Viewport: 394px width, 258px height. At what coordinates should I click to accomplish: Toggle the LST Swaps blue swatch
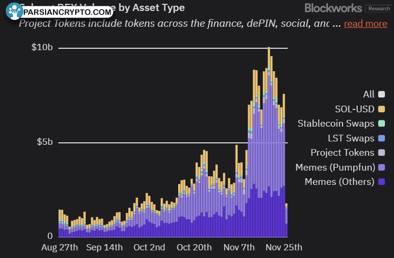tap(382, 138)
